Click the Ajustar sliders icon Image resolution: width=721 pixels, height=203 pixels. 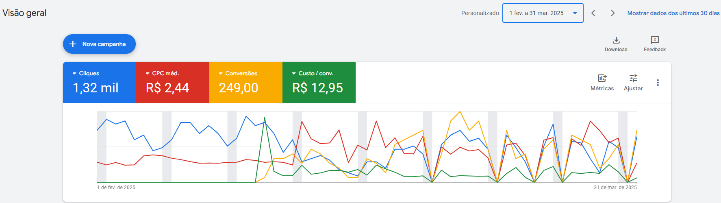[x=633, y=78]
